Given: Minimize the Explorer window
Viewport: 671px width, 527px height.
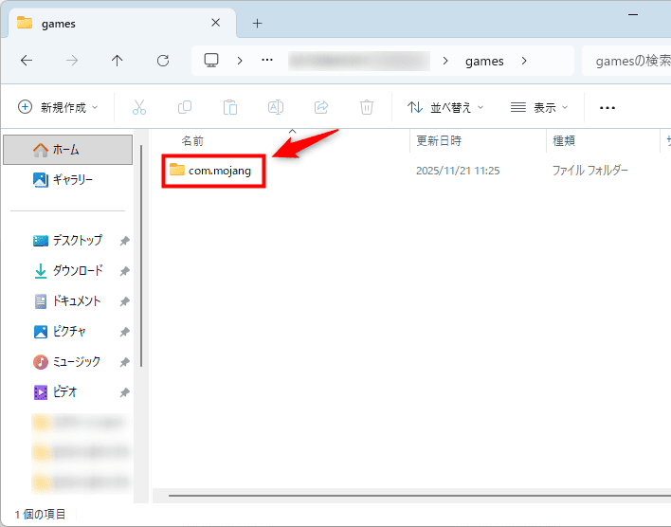Looking at the screenshot, I should [633, 14].
